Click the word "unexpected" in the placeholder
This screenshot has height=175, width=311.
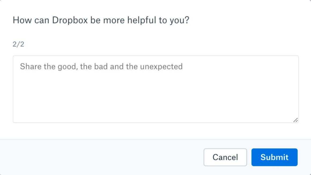(x=161, y=66)
